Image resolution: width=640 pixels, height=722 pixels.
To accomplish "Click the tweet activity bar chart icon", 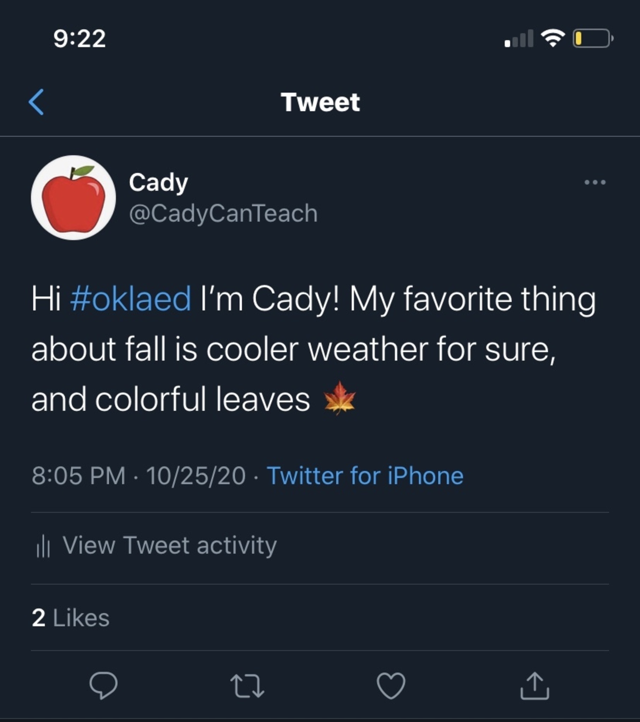I will pyautogui.click(x=43, y=546).
